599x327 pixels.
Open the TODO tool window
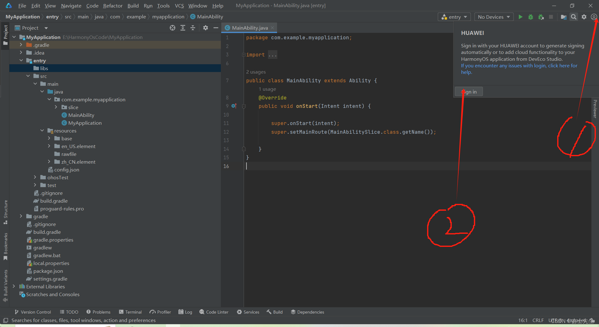coord(69,312)
